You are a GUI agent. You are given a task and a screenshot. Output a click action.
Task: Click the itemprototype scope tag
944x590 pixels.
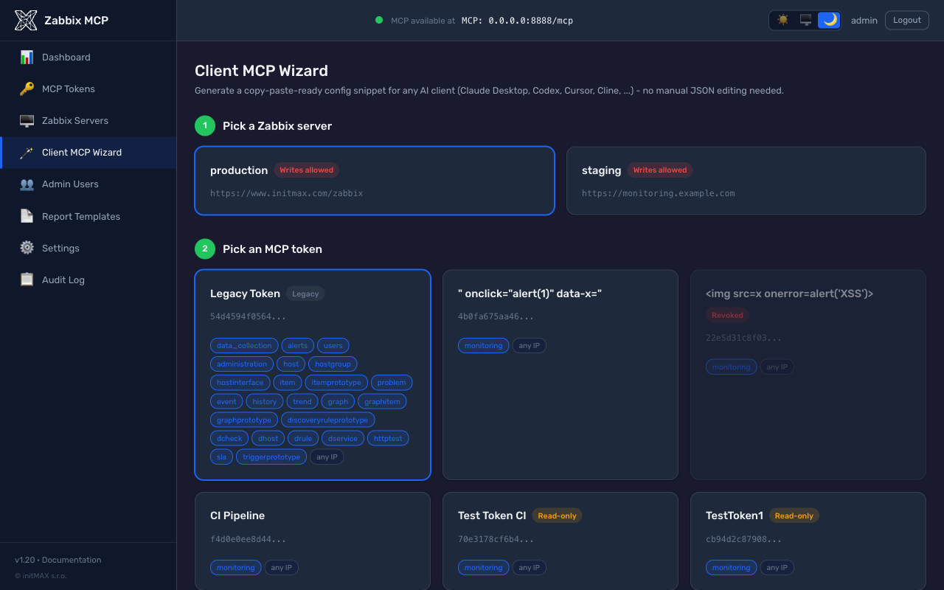(336, 383)
